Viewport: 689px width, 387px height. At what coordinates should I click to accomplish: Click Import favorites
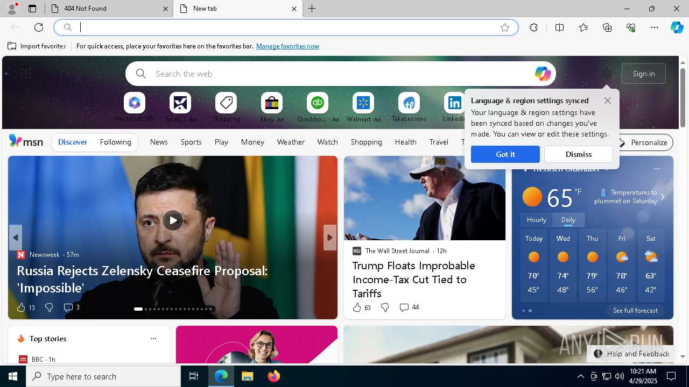coord(37,46)
